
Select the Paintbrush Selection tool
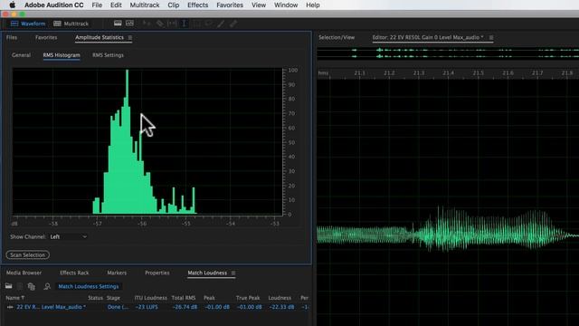tap(221, 24)
